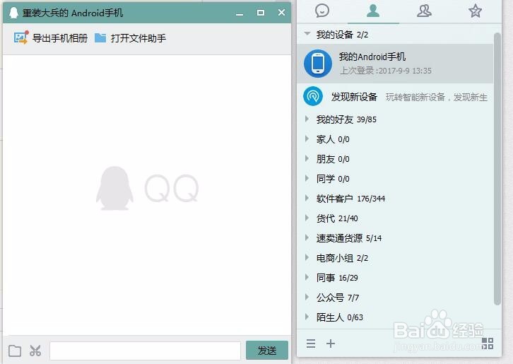Open the messages tab with chat bubble icon
This screenshot has width=513, height=364.
coord(322,11)
